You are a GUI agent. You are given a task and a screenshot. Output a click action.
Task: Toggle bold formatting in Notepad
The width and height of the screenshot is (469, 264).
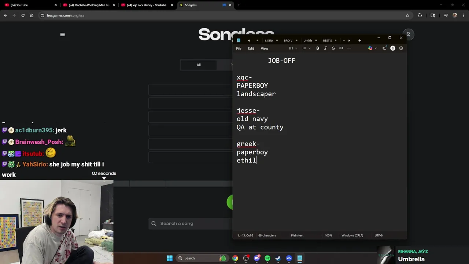[x=318, y=48]
